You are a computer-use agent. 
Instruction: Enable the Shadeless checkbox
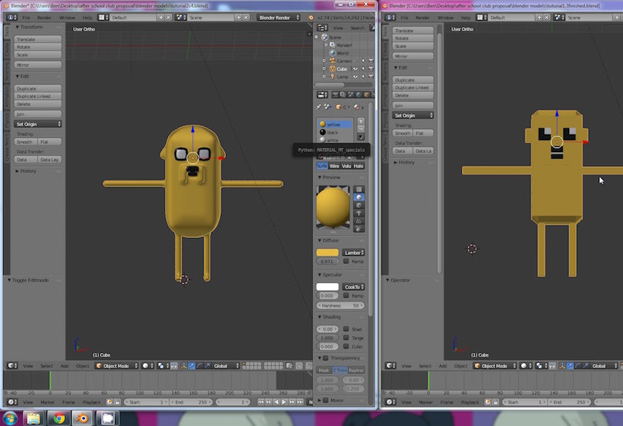click(346, 329)
